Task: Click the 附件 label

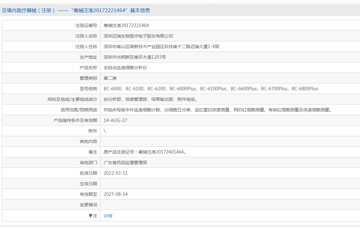Action: [x=93, y=131]
